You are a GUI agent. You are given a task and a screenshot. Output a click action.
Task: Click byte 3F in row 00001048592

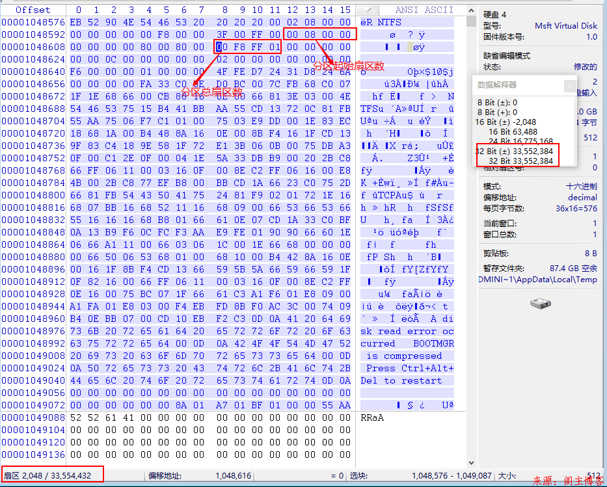point(222,35)
